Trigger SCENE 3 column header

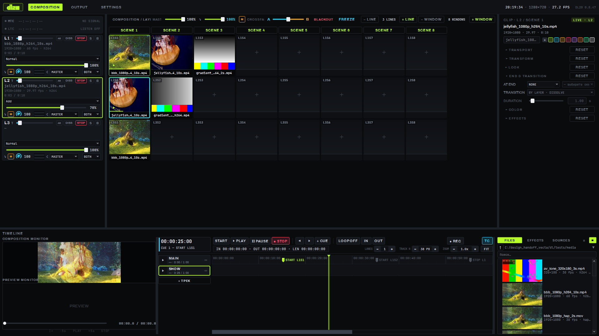(214, 30)
